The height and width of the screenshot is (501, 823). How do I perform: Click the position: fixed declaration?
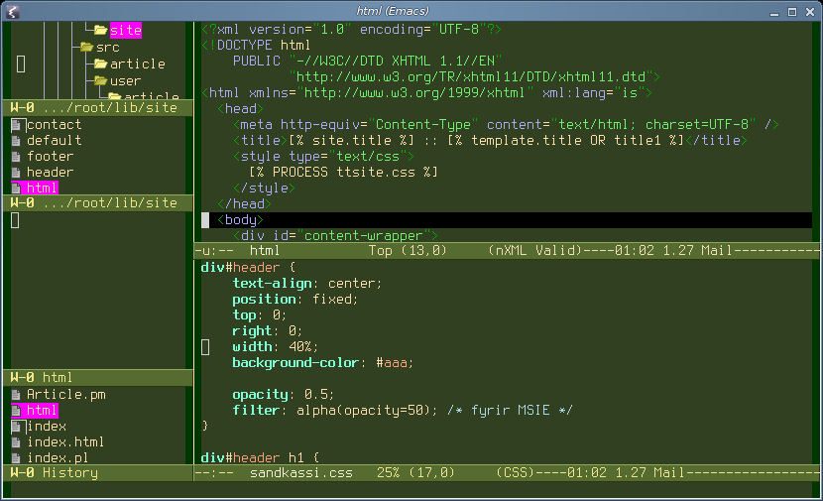click(x=294, y=300)
